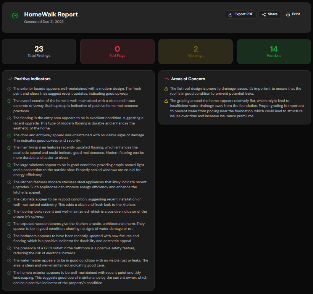Click the HomeWalk Report title text
The image size is (313, 294).
(x=50, y=14)
